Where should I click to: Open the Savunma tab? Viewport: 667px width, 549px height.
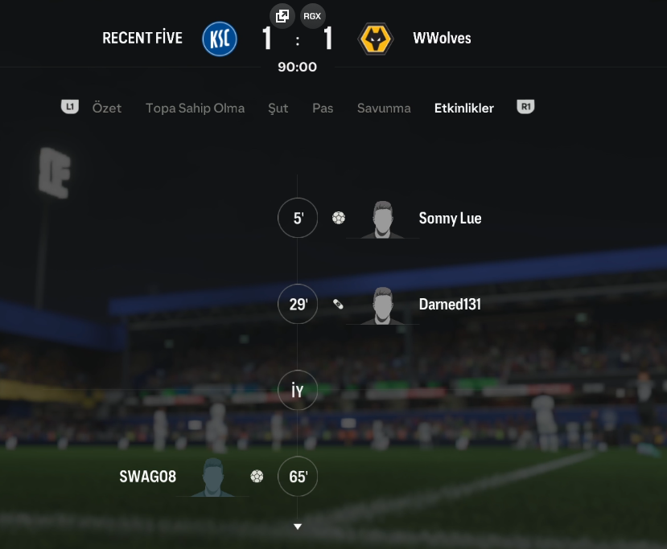pyautogui.click(x=384, y=108)
